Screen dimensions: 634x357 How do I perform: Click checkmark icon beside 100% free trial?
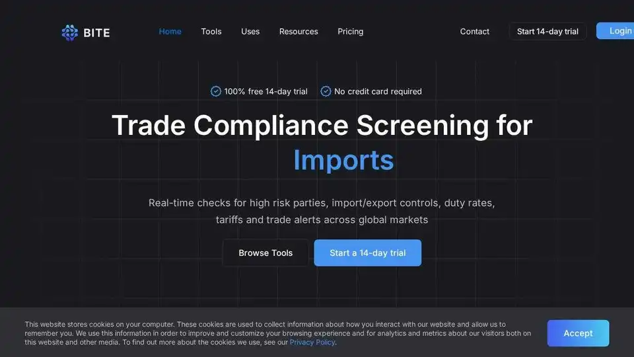point(215,91)
